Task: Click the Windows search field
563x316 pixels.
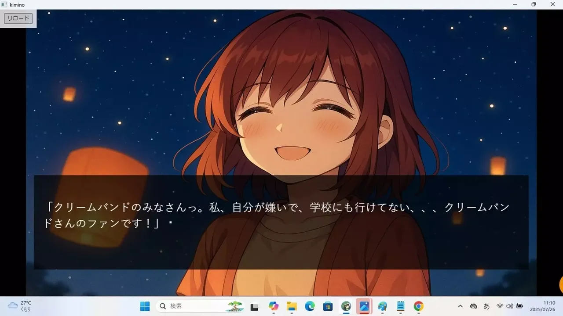Action: [198, 306]
